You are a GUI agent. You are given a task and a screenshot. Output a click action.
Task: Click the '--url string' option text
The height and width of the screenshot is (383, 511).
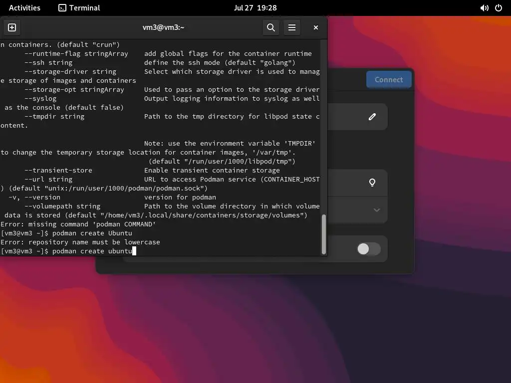pos(48,179)
